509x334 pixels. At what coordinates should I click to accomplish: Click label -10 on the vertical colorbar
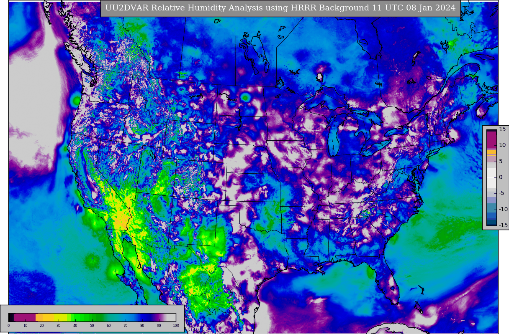point(503,209)
